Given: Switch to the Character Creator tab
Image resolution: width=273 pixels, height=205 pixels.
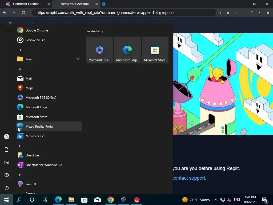Looking at the screenshot, I should point(26,4).
